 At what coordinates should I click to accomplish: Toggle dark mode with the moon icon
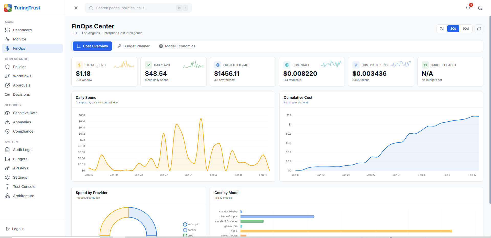click(480, 8)
